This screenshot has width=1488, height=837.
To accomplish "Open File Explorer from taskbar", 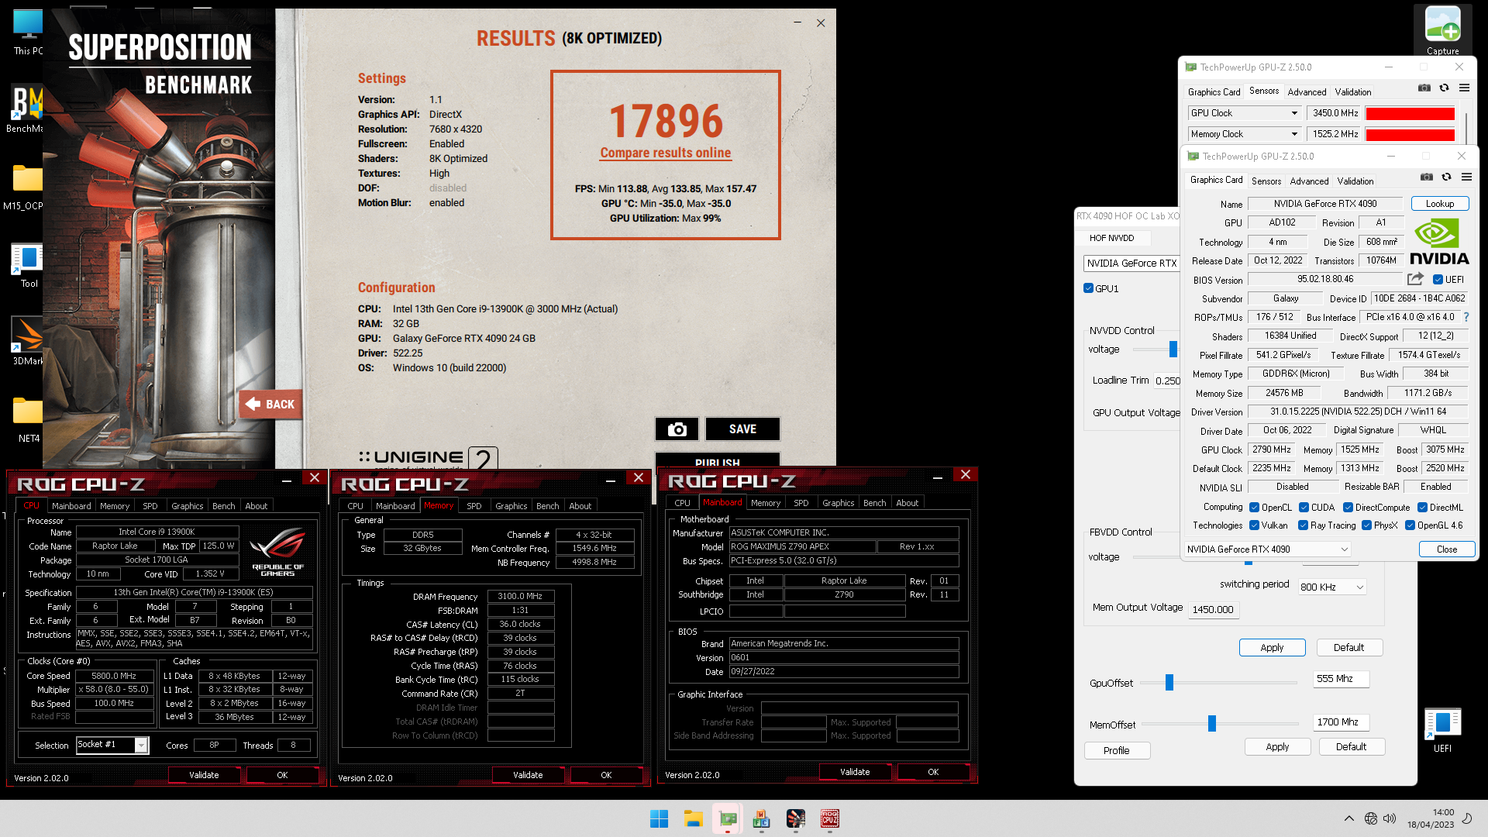I will coord(693,818).
